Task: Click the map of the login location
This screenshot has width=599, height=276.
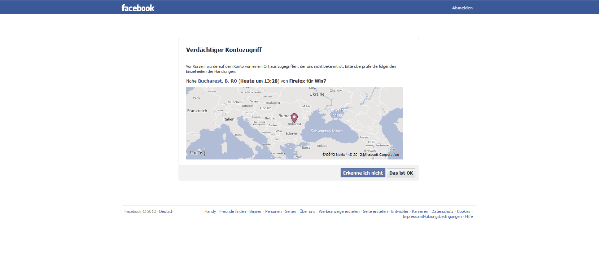Action: click(294, 123)
